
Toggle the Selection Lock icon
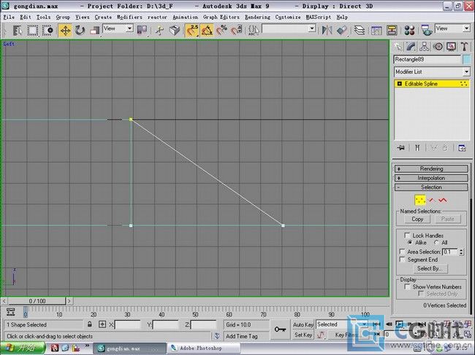(x=90, y=324)
